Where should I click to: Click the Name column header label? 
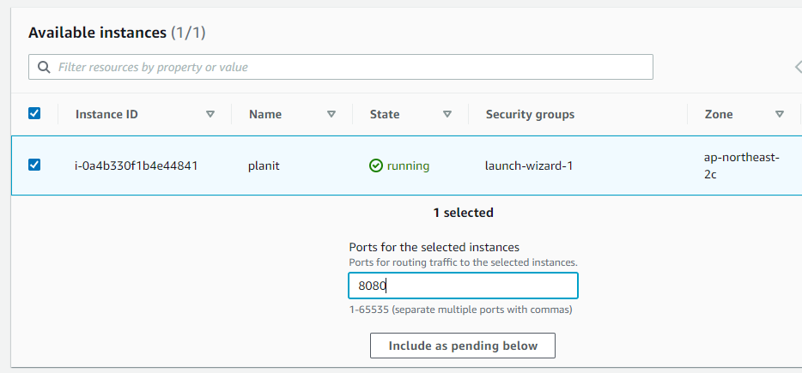265,114
